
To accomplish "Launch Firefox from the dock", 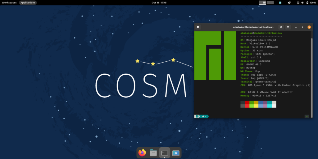I will pos(142,153).
